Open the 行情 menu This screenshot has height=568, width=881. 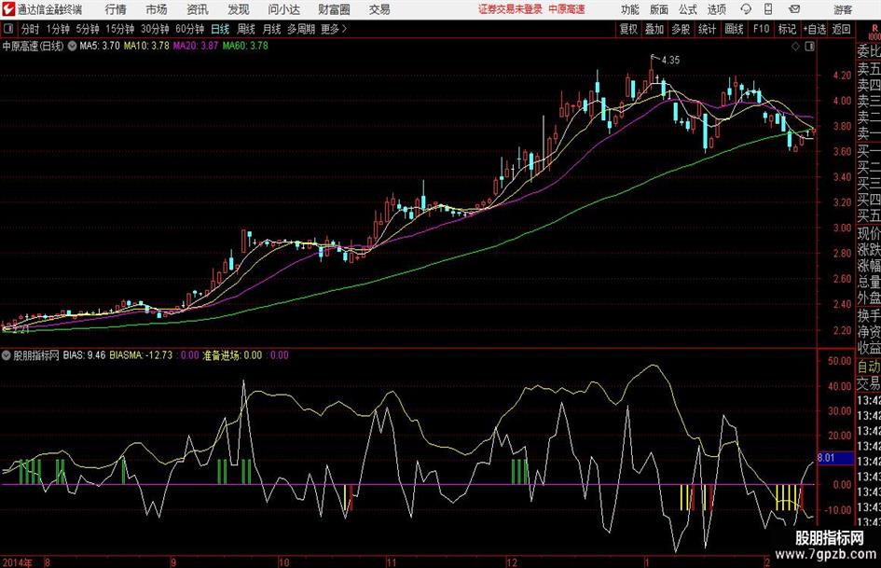coord(116,9)
